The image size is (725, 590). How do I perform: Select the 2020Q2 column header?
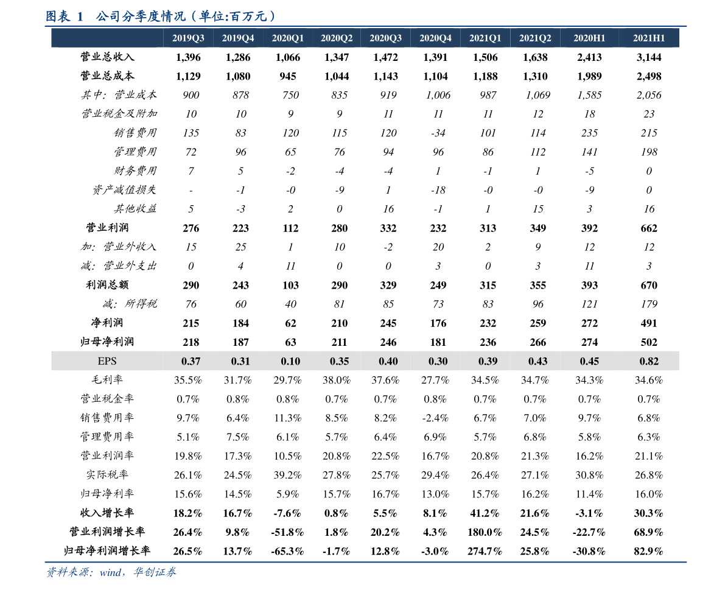(x=337, y=38)
